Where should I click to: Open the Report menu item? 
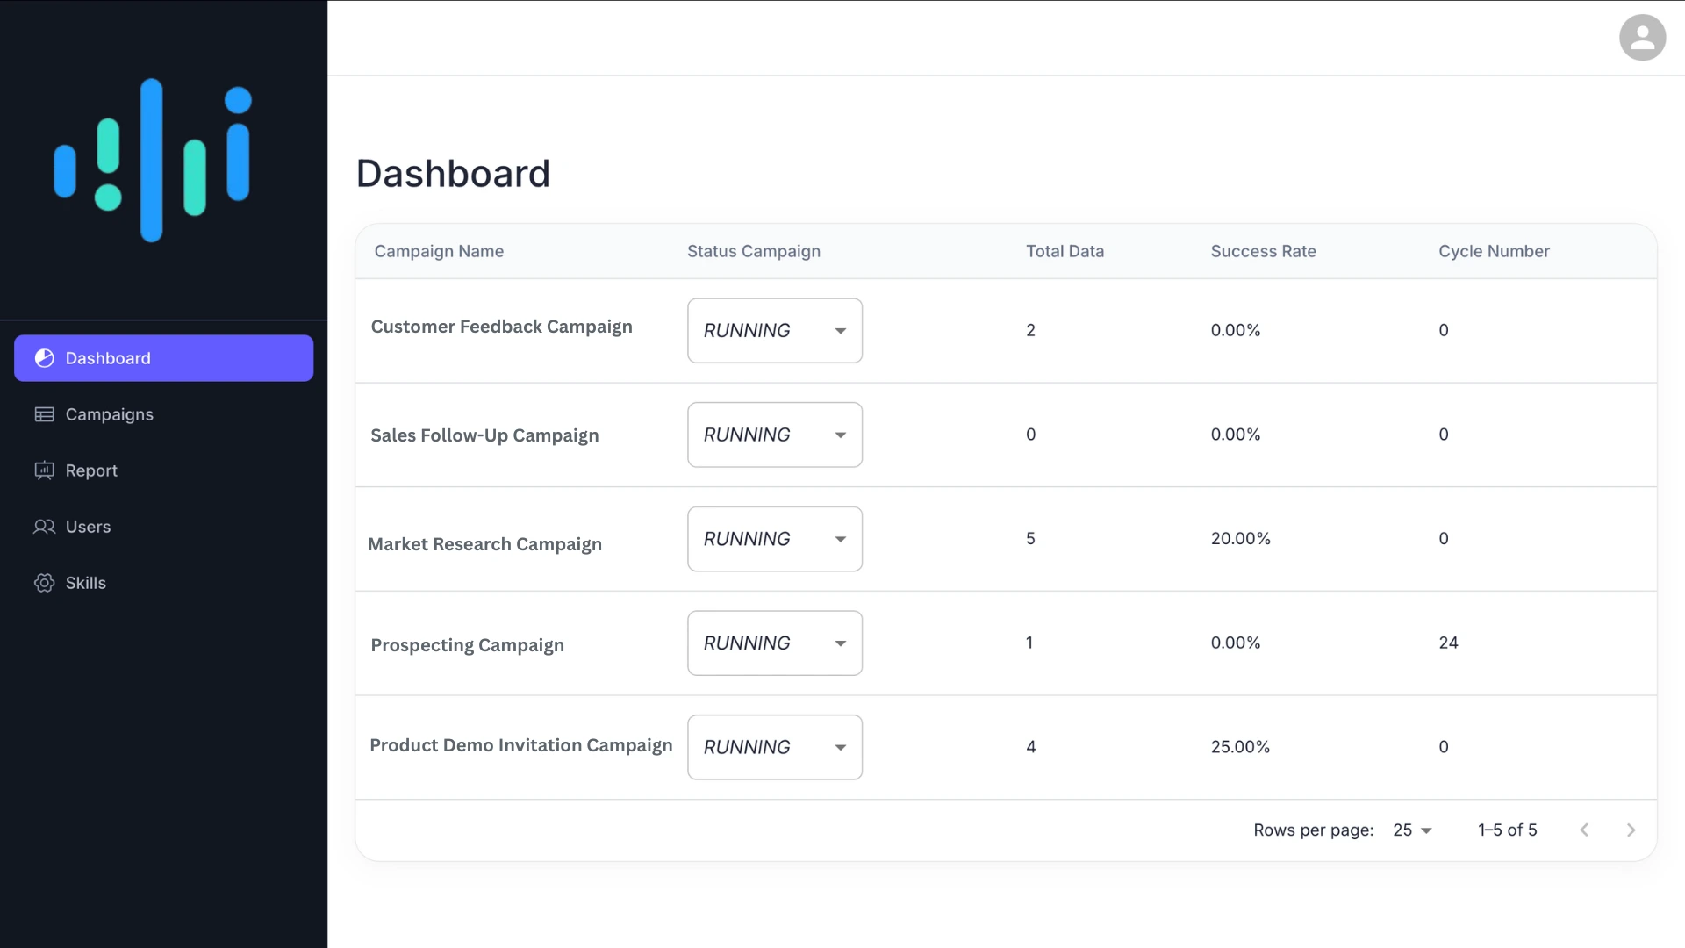91,470
